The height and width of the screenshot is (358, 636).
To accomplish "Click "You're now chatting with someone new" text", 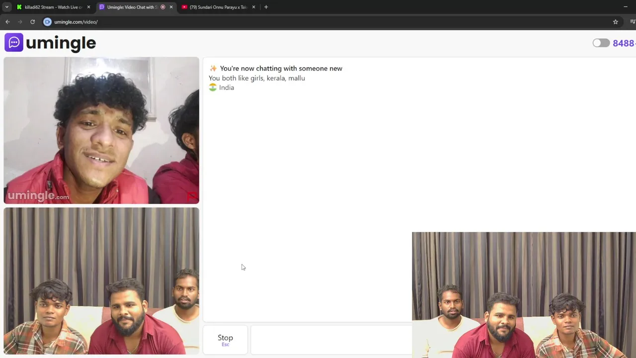I will [x=281, y=69].
